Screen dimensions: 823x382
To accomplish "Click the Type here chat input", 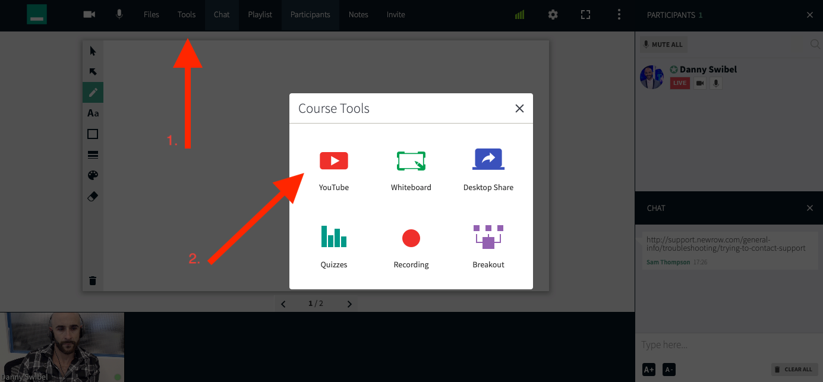I will (729, 345).
